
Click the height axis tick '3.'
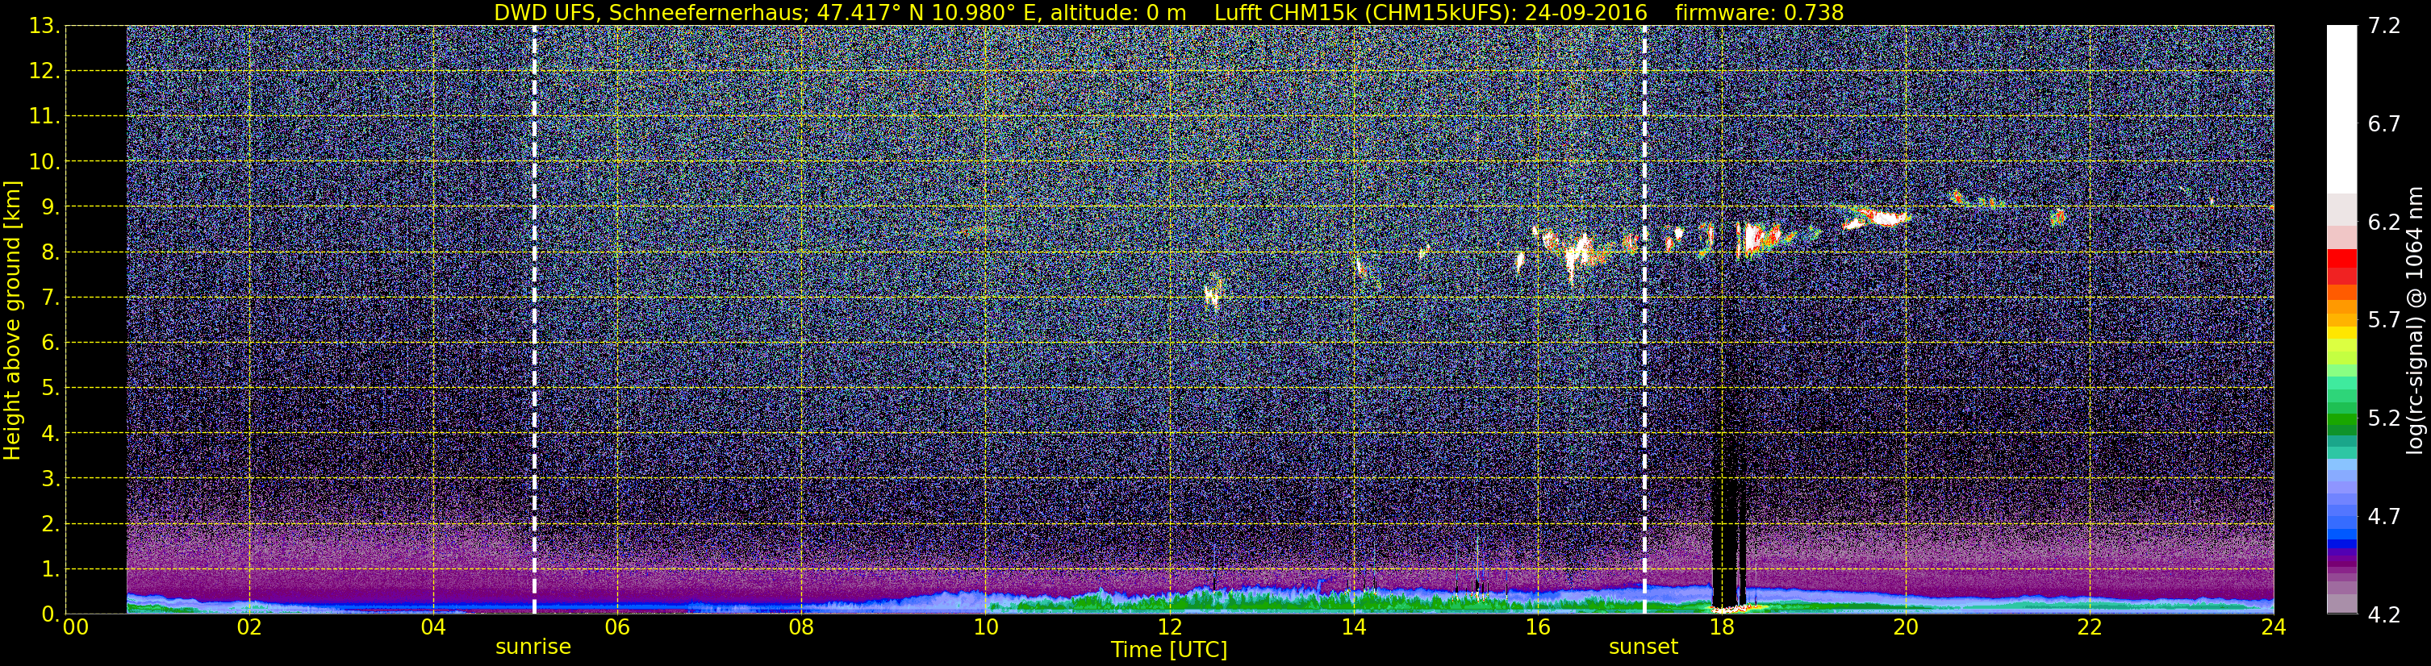[x=49, y=479]
